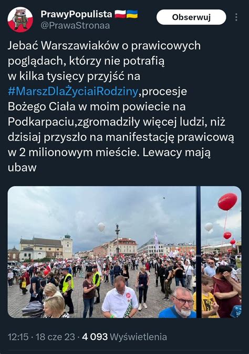Open the attached crowd photo
Screen dimensions: 249x354
tap(124, 252)
